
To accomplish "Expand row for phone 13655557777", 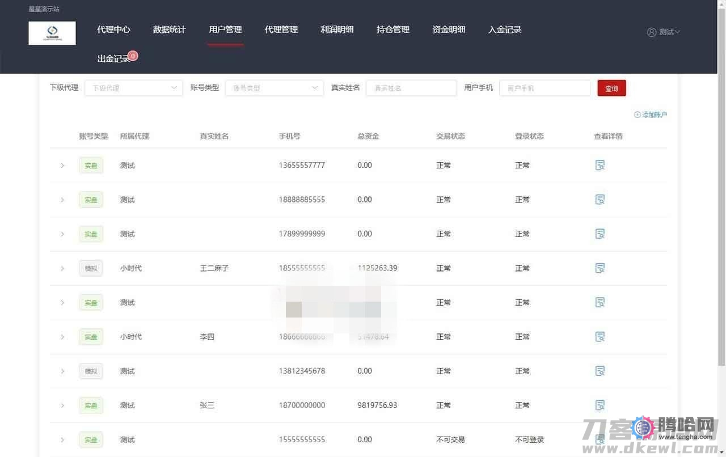I will 62,166.
